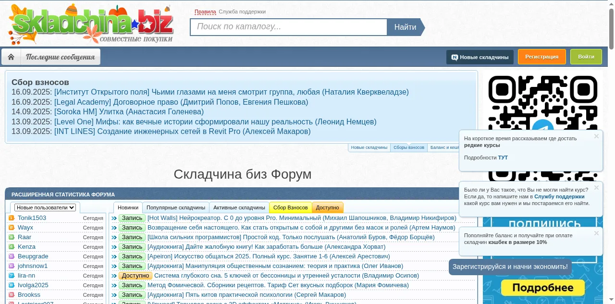The width and height of the screenshot is (615, 304).
Task: Click the N icon in Новые складчины button
Action: pyautogui.click(x=454, y=57)
